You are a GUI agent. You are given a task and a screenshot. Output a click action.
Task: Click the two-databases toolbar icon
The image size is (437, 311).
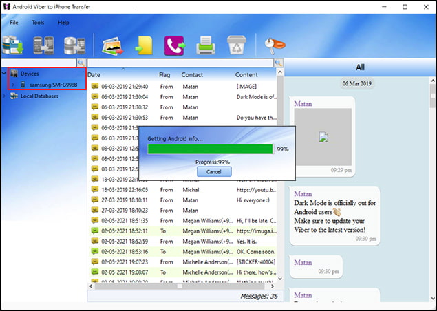coord(74,45)
